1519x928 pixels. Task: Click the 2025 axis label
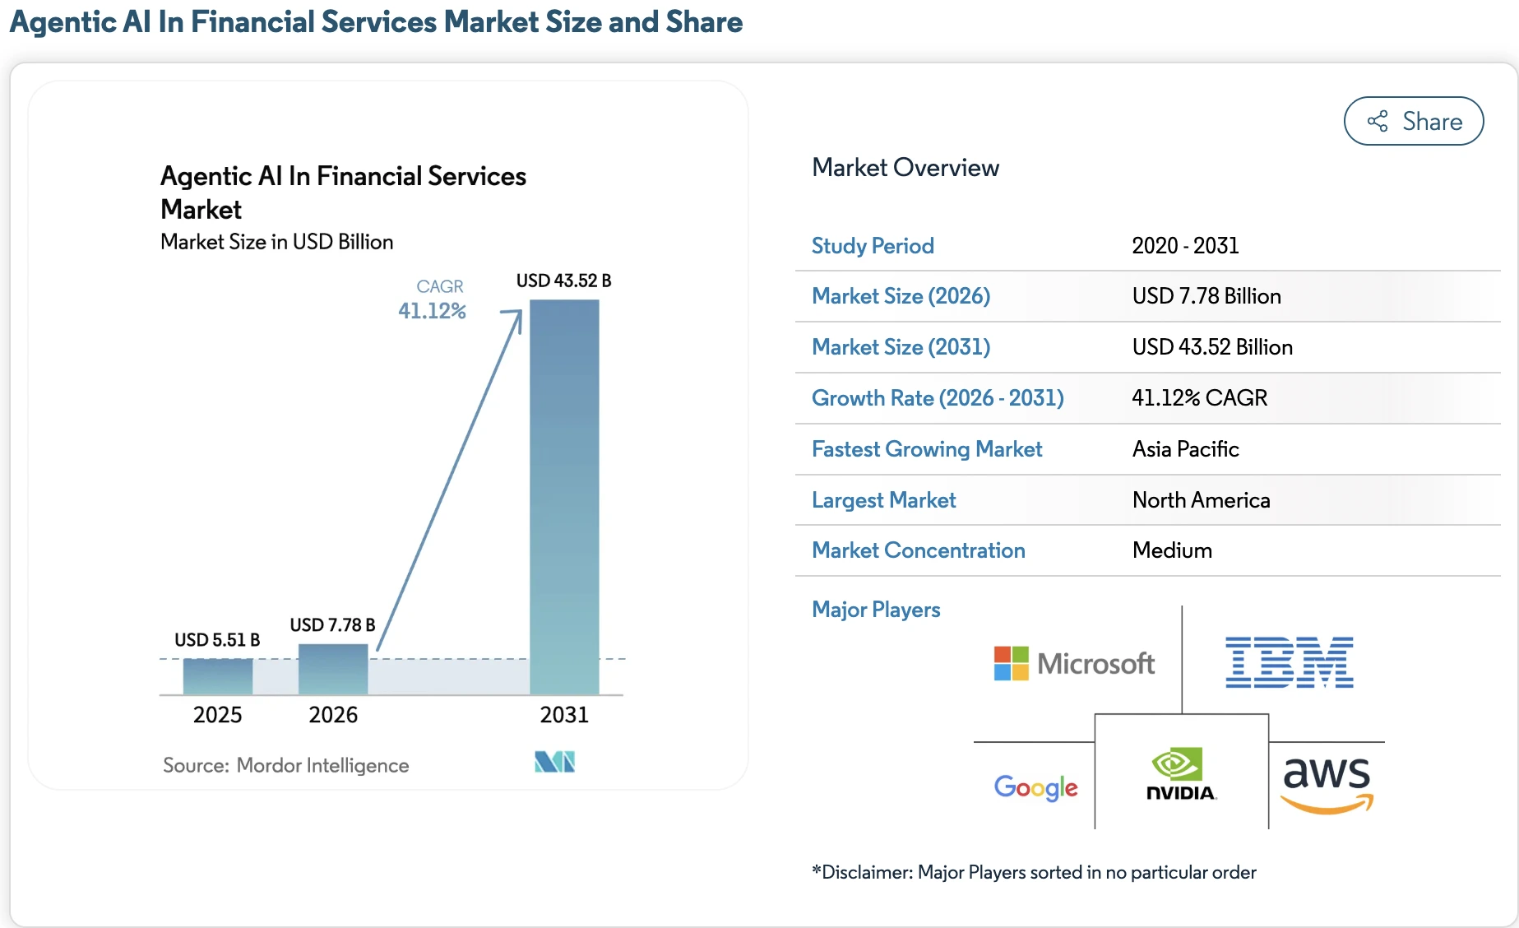pyautogui.click(x=218, y=715)
